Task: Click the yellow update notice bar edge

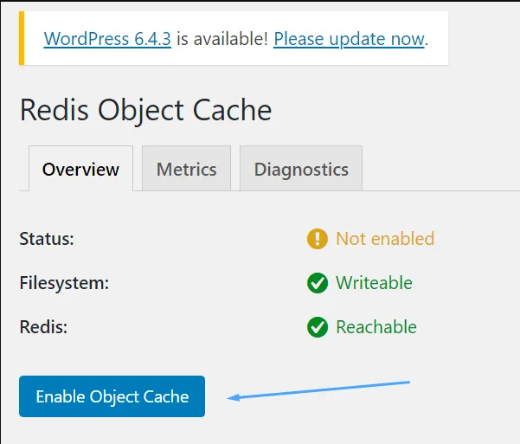Action: (22, 38)
